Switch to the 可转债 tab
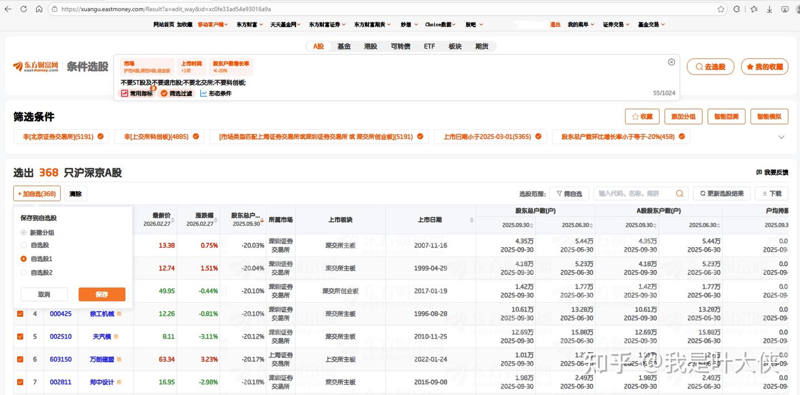 tap(400, 46)
